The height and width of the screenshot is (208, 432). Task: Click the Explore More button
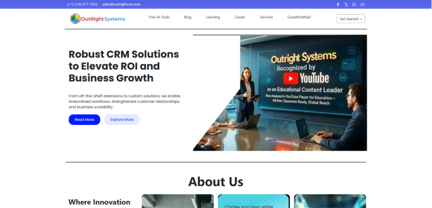pyautogui.click(x=122, y=120)
